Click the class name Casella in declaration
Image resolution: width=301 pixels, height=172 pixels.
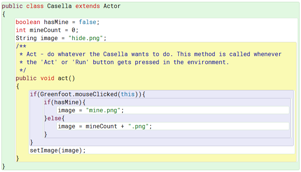click(60, 6)
